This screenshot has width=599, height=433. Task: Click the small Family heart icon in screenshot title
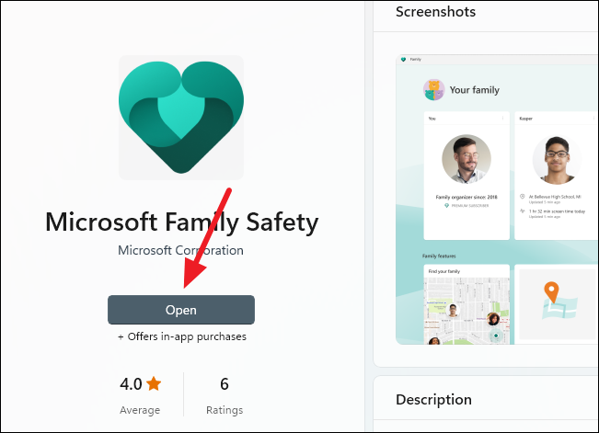[x=403, y=59]
